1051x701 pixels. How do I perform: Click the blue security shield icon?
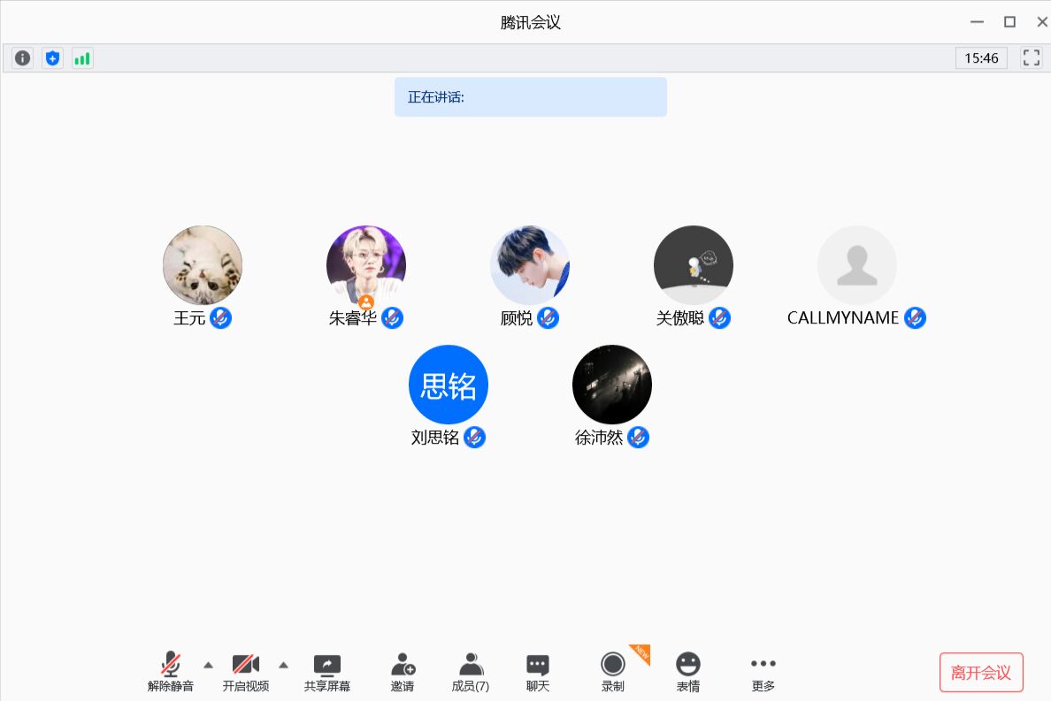click(52, 58)
